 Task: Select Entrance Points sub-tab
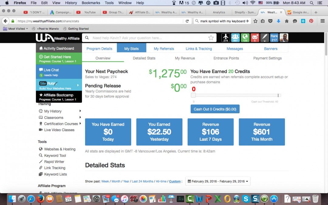pos(226,58)
